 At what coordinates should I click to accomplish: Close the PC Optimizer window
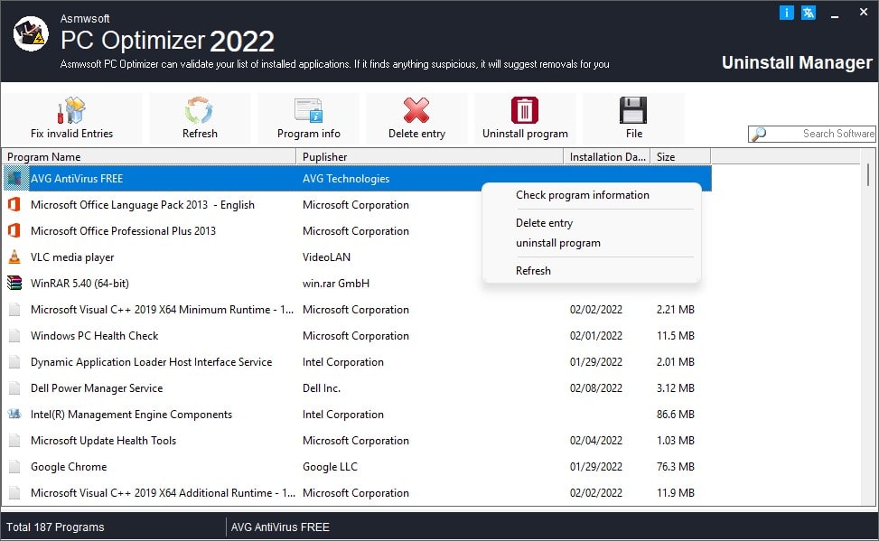(864, 12)
